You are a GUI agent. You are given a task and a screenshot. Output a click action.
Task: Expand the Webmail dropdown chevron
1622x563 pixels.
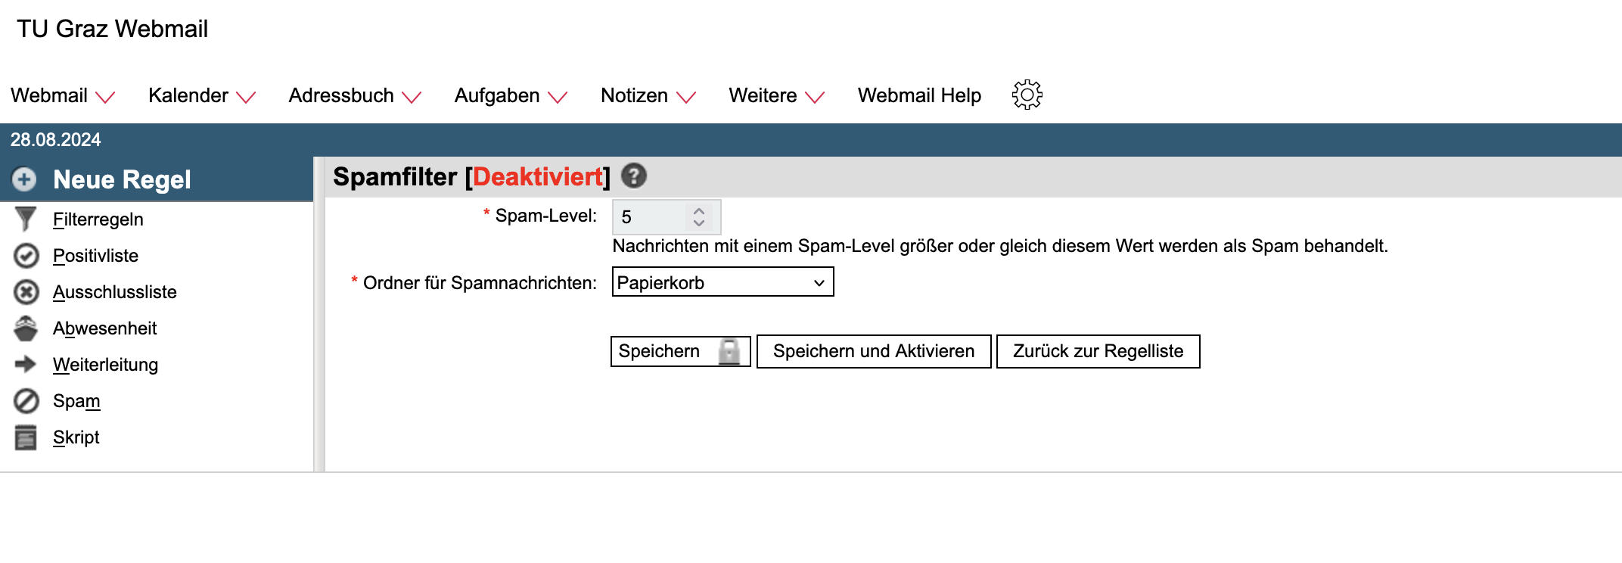click(x=105, y=98)
